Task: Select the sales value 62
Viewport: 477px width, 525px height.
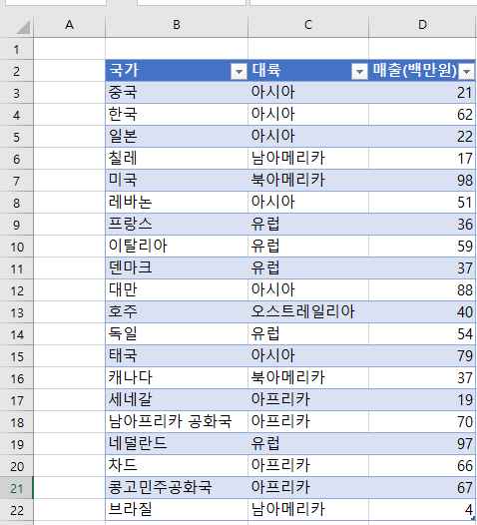Action: (422, 115)
